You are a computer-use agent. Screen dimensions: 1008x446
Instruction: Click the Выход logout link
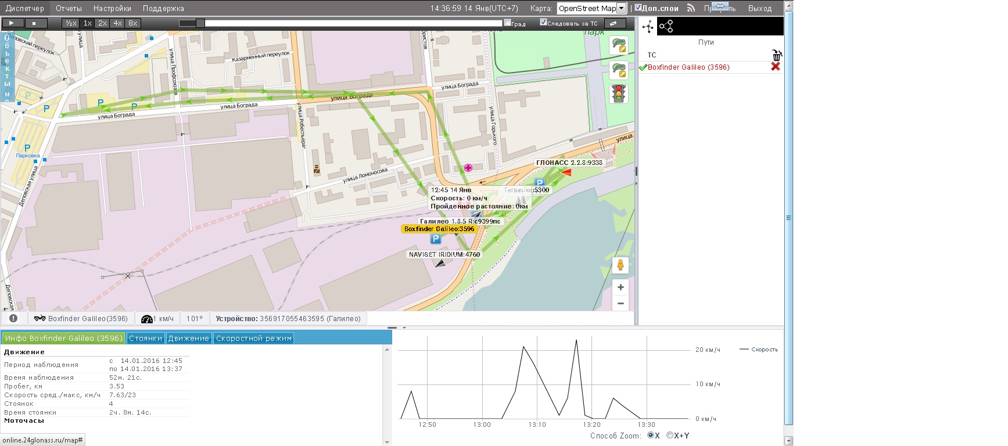[x=759, y=8]
